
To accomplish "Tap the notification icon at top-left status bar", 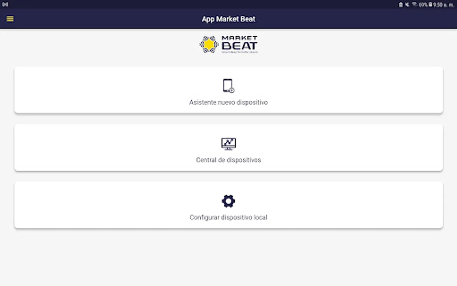I will [x=5, y=4].
